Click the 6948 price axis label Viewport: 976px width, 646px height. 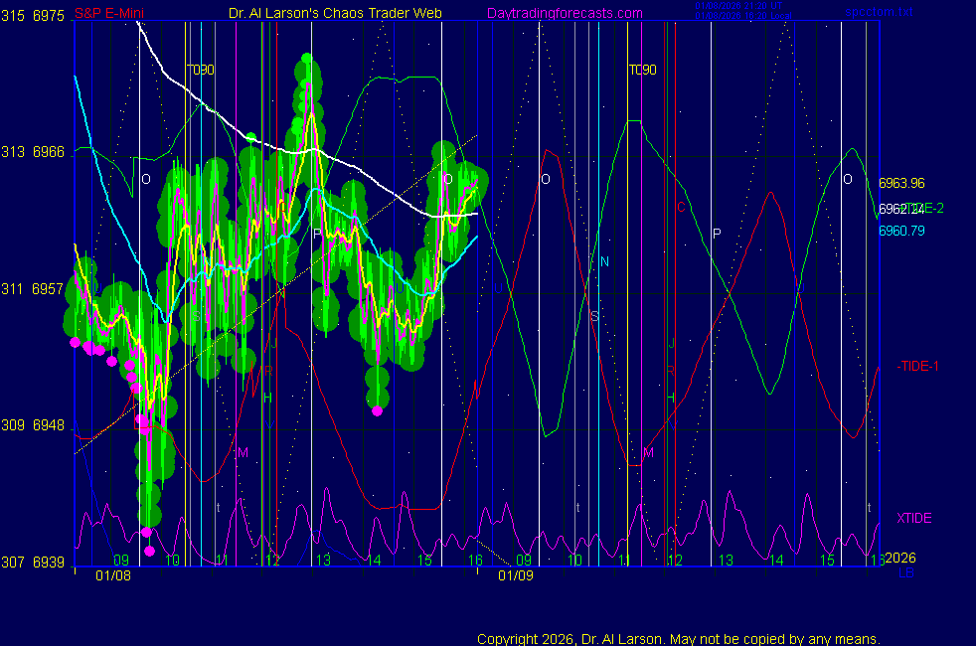(x=49, y=425)
